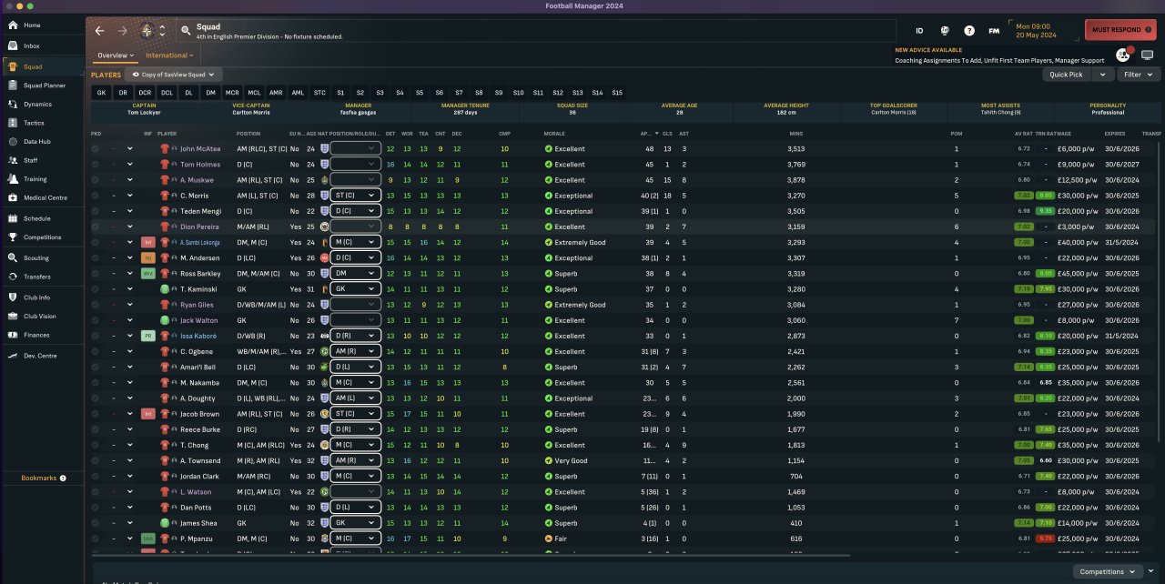This screenshot has height=584, width=1165.
Task: Click the Int status badge on A. Sambi Lokonga
Action: (x=147, y=243)
